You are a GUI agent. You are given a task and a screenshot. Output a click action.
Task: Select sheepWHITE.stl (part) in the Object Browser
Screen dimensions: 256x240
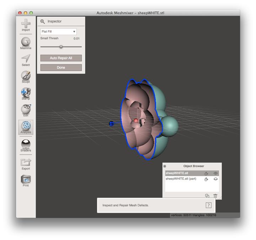click(x=181, y=179)
